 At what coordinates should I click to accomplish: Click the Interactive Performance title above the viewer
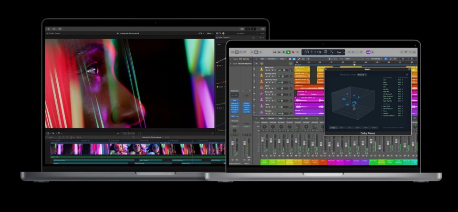pyautogui.click(x=129, y=33)
